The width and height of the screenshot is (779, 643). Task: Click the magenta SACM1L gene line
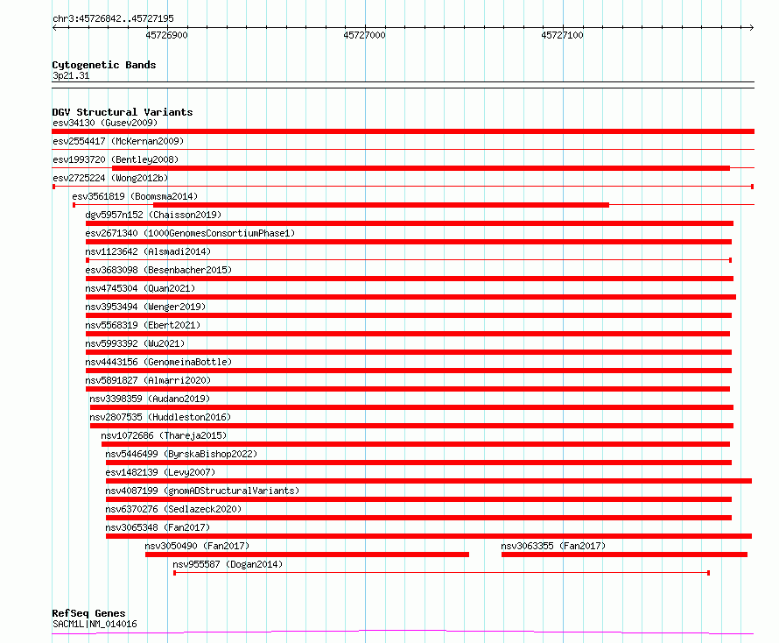click(x=403, y=632)
